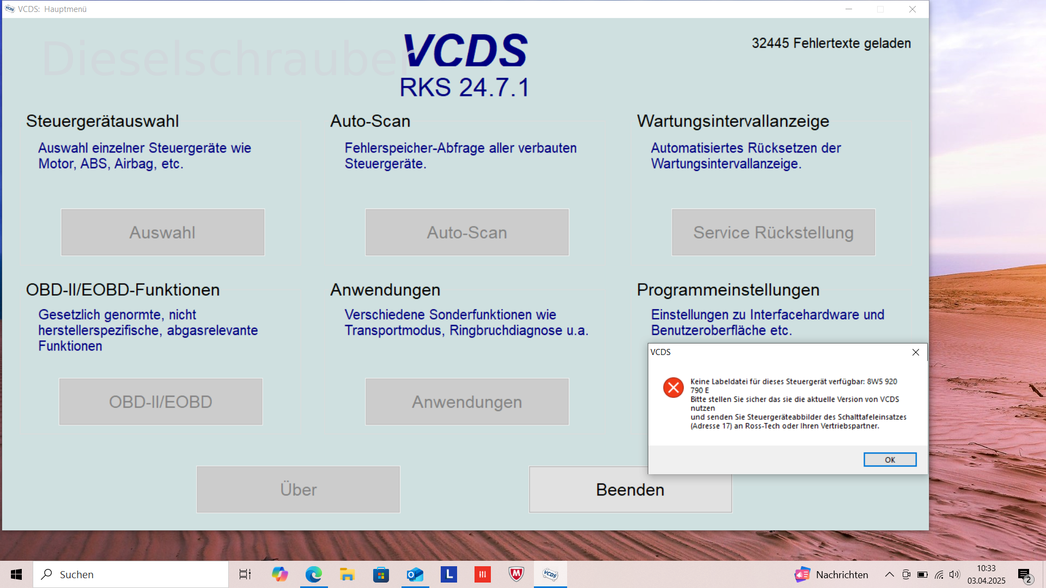Open the notification center icon

pyautogui.click(x=1025, y=574)
